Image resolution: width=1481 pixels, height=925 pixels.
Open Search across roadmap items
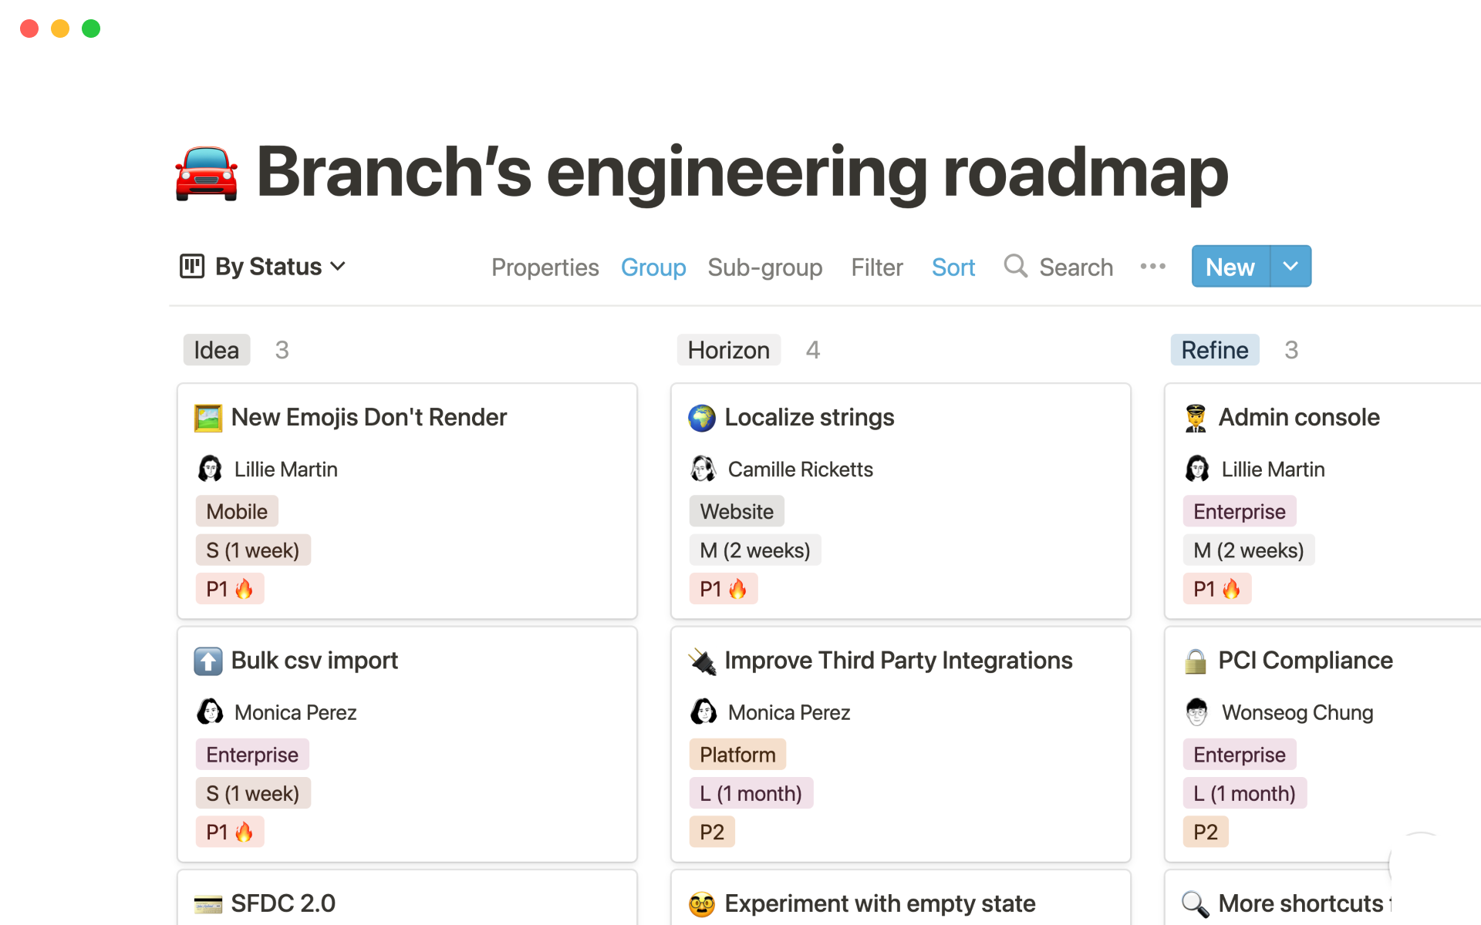click(1061, 267)
